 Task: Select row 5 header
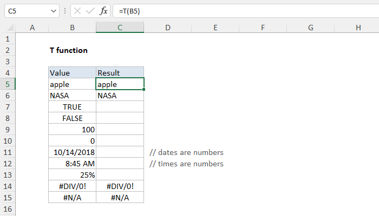8,84
